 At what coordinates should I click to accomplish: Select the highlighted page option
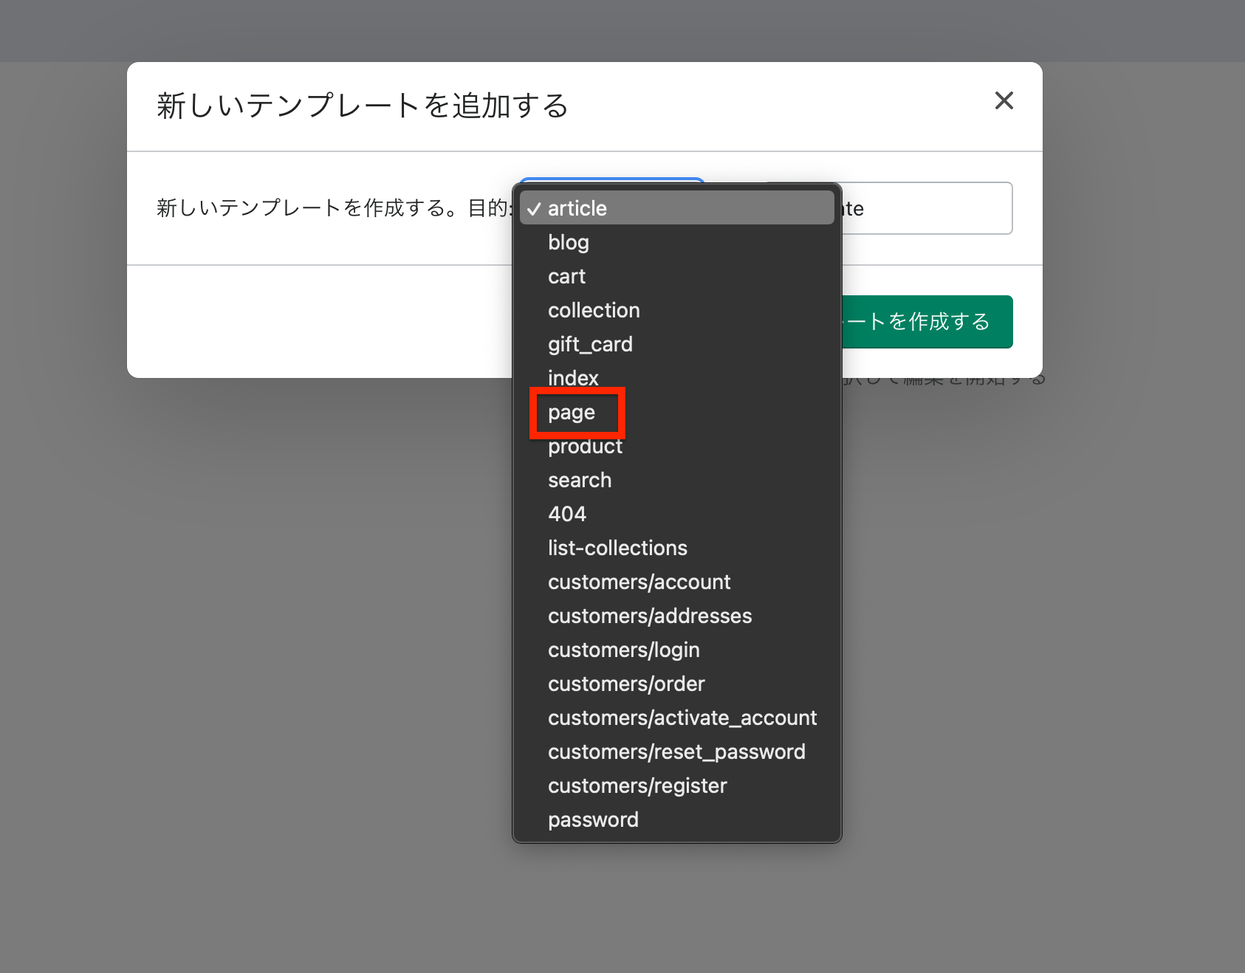pyautogui.click(x=572, y=412)
